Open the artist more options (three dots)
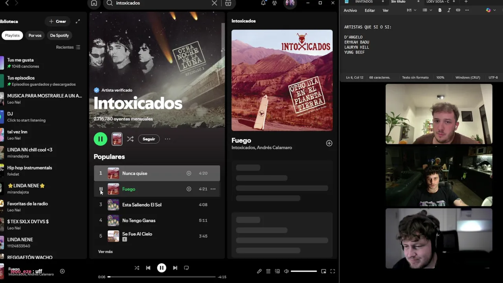 [x=167, y=139]
